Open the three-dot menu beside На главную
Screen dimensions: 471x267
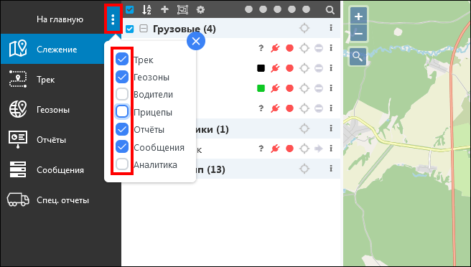click(113, 19)
